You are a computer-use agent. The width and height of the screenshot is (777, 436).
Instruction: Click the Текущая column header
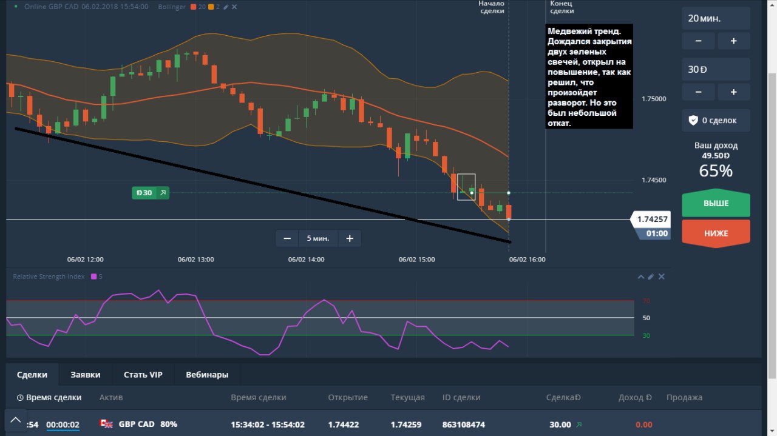tap(407, 398)
